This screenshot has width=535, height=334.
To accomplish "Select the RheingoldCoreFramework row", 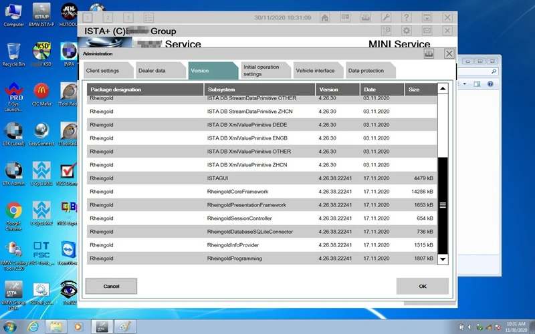I will point(261,192).
